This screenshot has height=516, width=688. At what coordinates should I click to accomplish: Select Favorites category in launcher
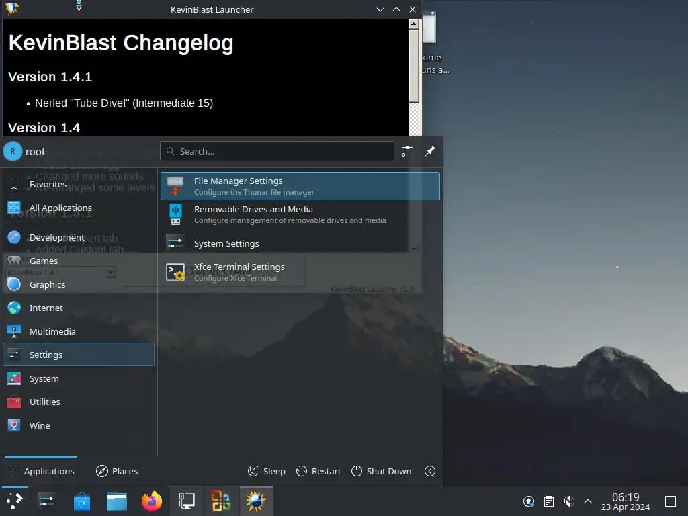point(79,184)
